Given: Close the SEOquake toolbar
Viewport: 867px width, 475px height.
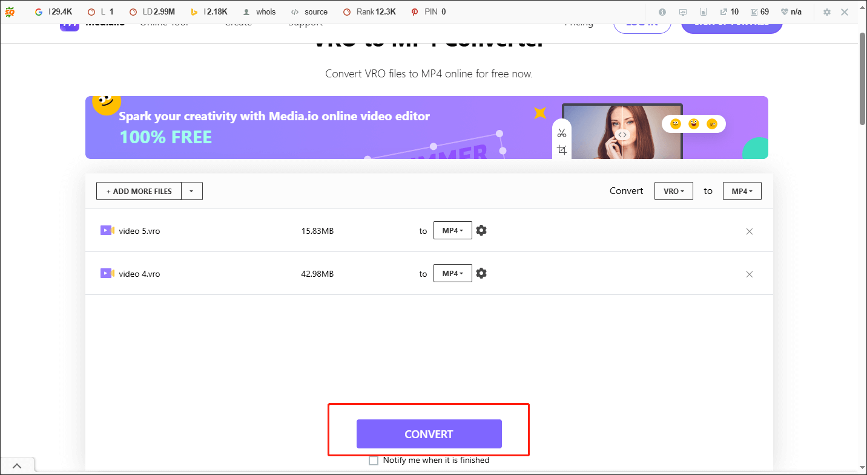Looking at the screenshot, I should pyautogui.click(x=845, y=11).
